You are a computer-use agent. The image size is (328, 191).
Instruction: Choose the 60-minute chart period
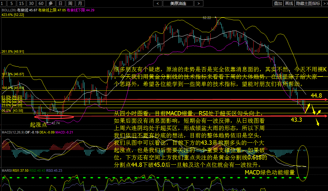(41, 3)
